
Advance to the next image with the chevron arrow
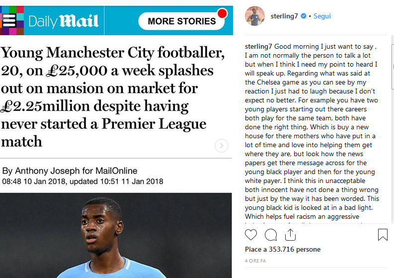222,146
